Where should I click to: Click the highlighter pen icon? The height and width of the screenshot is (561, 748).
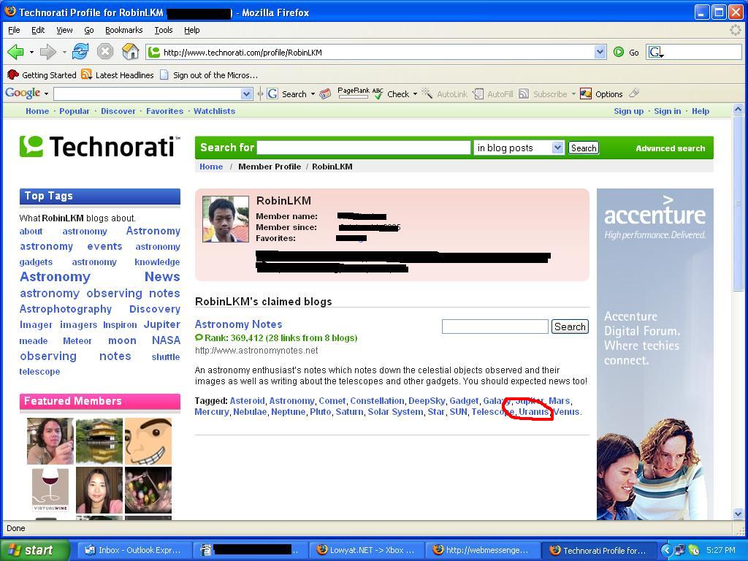pyautogui.click(x=634, y=93)
